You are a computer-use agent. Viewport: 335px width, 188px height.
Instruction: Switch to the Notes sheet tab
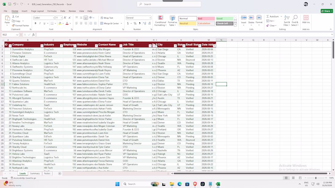pos(47,173)
